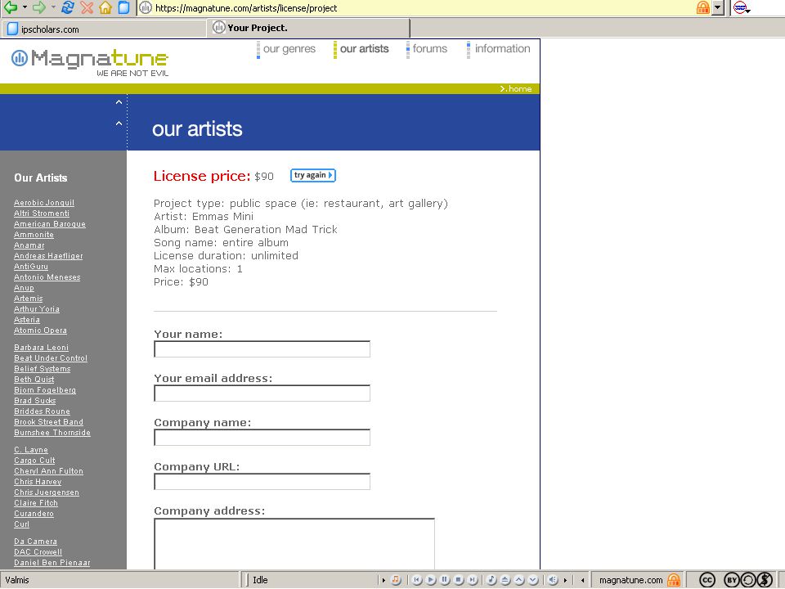Viewport: 785px width, 589px height.
Task: Focus the Company address text area
Action: coord(294,544)
